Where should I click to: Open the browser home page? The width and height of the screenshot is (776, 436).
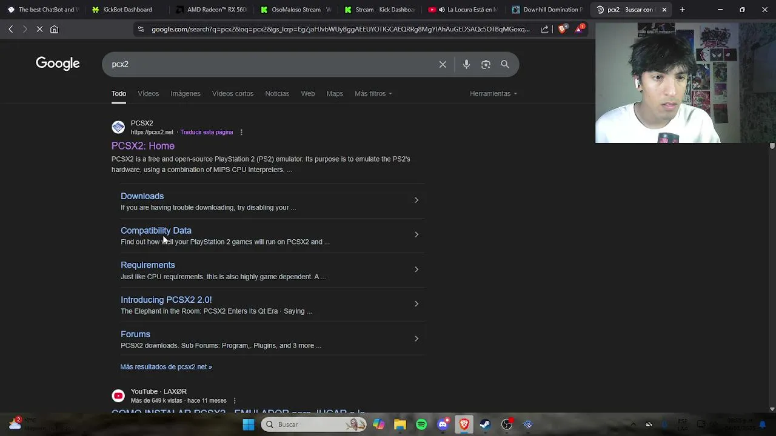pos(54,29)
